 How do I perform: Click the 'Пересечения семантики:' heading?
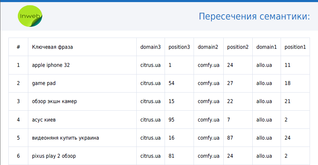[x=254, y=16]
